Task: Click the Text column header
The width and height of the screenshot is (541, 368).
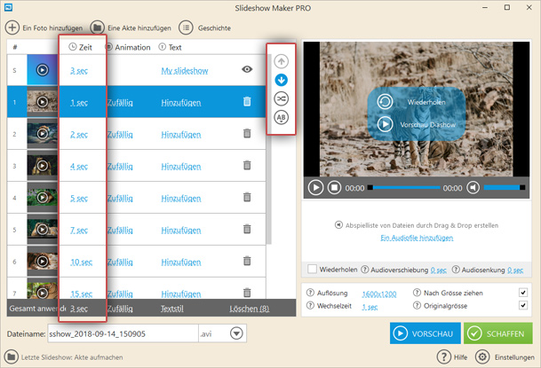Action: (170, 47)
